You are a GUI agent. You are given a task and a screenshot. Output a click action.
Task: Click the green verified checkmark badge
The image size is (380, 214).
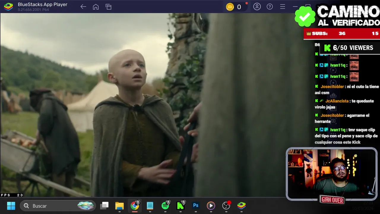[305, 16]
